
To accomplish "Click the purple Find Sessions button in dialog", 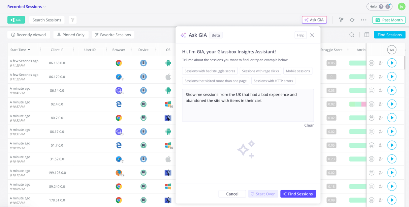I will [298, 194].
